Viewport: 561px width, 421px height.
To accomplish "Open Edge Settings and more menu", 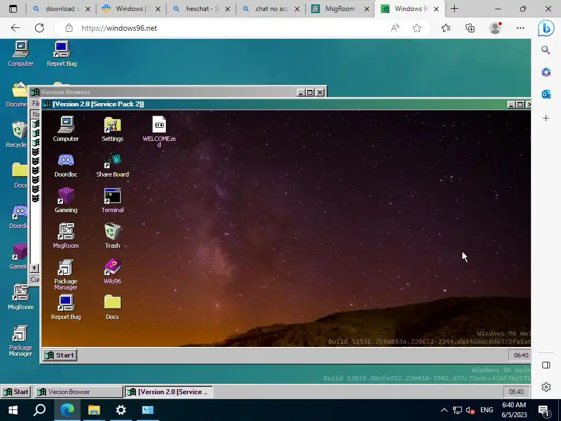I will (x=520, y=28).
